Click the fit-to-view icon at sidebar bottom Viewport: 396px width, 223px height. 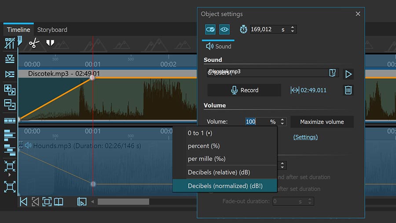click(10, 186)
